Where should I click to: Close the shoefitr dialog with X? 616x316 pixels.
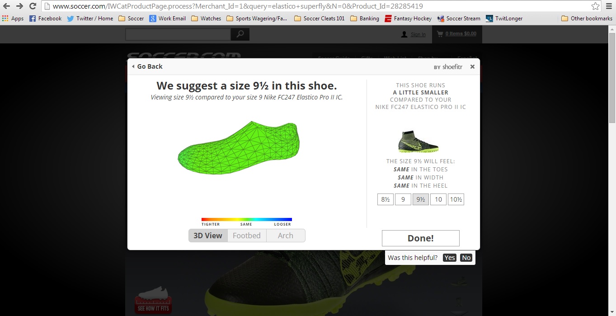pyautogui.click(x=472, y=66)
